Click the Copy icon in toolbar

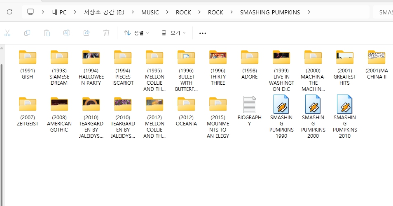coord(27,33)
